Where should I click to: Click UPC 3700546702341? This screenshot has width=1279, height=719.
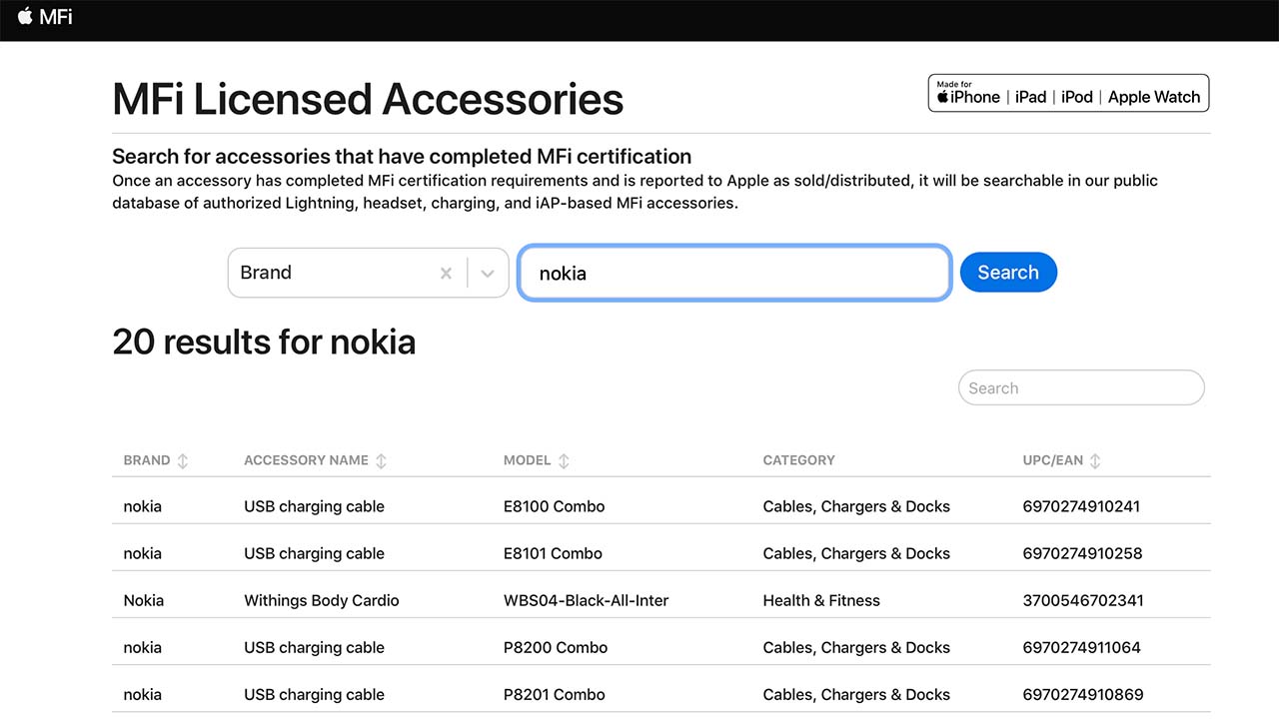(1083, 600)
